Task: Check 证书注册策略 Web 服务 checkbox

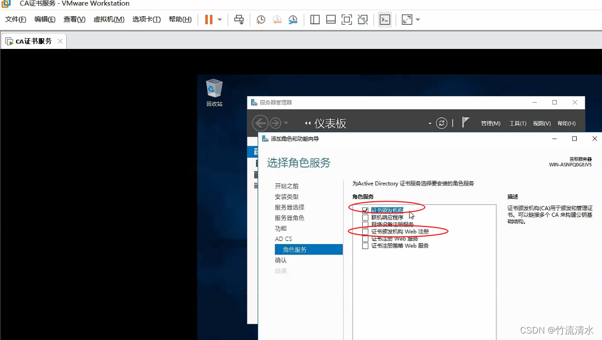Action: click(x=365, y=246)
